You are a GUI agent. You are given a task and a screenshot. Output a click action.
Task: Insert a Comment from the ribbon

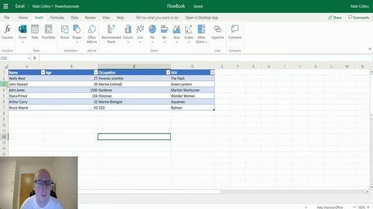click(x=234, y=32)
